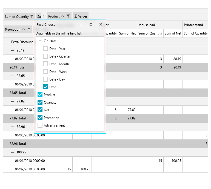
Task: Click the 82.96 Total row label
Action: tap(18, 144)
